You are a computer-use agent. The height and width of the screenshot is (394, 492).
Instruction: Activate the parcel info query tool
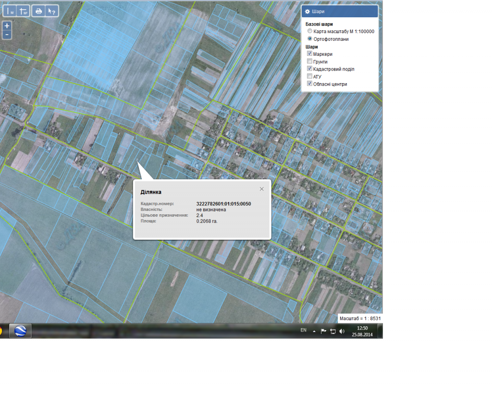52,11
